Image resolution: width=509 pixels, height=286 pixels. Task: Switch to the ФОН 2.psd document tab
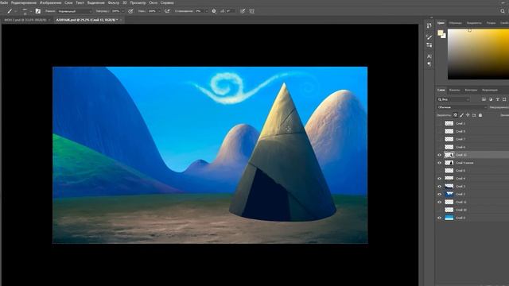tap(25, 20)
